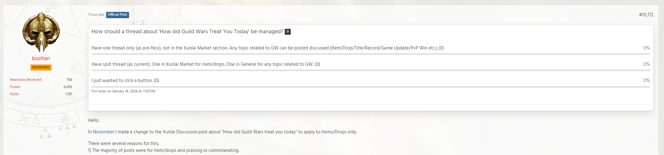Follow the November link in the post
Image resolution: width=664 pixels, height=155 pixels.
pyautogui.click(x=103, y=132)
